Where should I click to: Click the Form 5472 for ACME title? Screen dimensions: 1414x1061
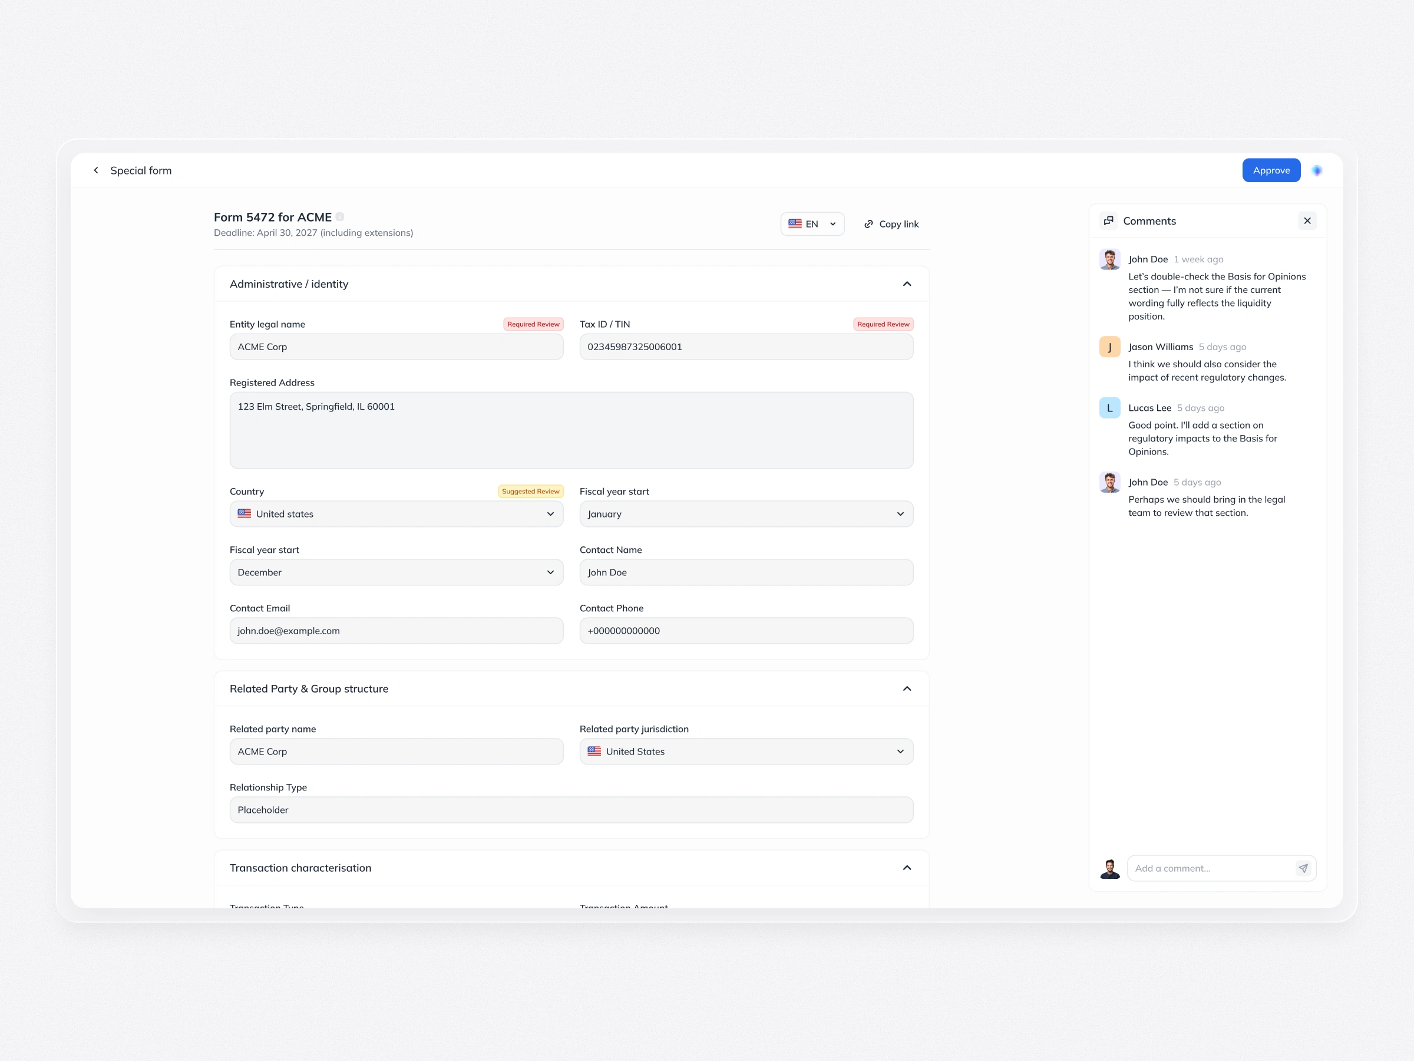point(272,217)
